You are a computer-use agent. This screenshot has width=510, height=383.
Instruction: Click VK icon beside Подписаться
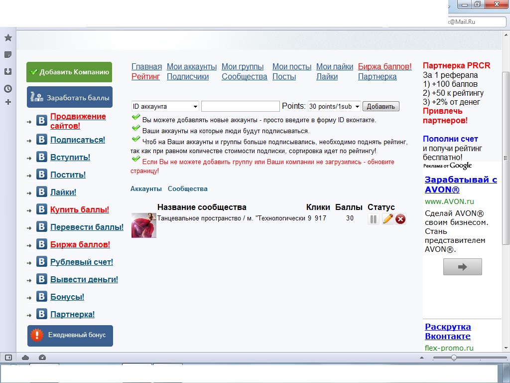coord(41,140)
